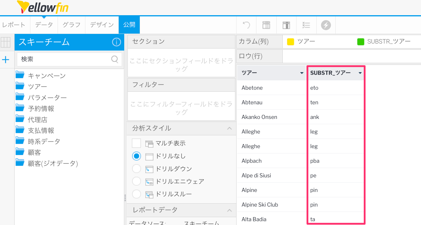Image resolution: width=421 pixels, height=225 pixels.
Task: Expand the 支払情報 folder label
Action: [x=41, y=131]
